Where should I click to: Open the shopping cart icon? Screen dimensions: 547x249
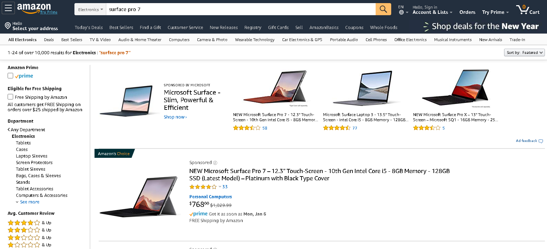(522, 9)
